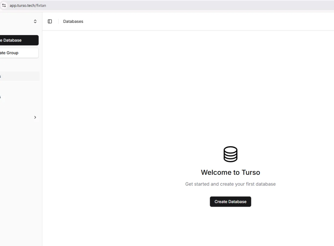
Task: Open the organization switcher up-down arrows
Action: [35, 21]
